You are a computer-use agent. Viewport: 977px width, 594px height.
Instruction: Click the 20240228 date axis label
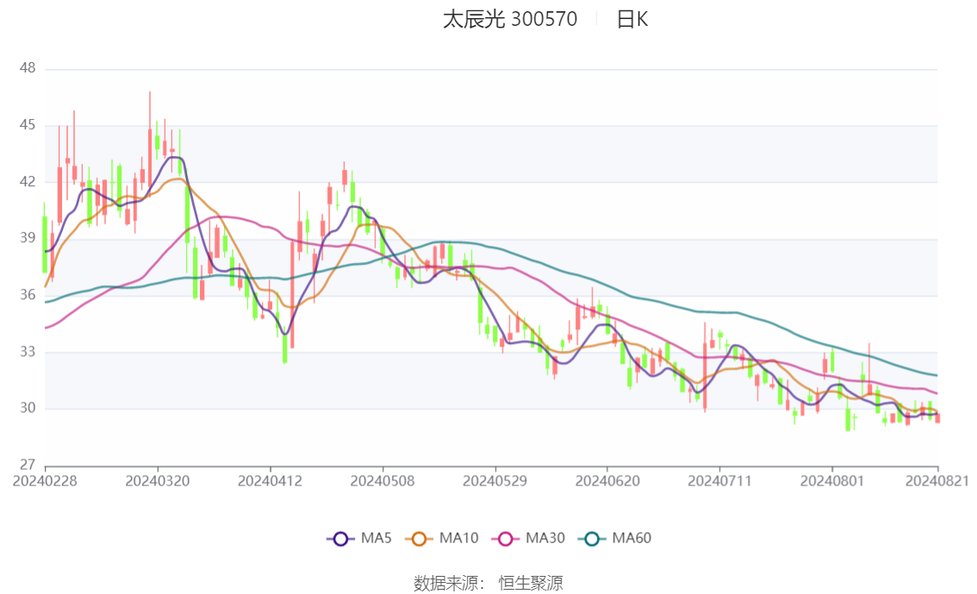[x=45, y=481]
